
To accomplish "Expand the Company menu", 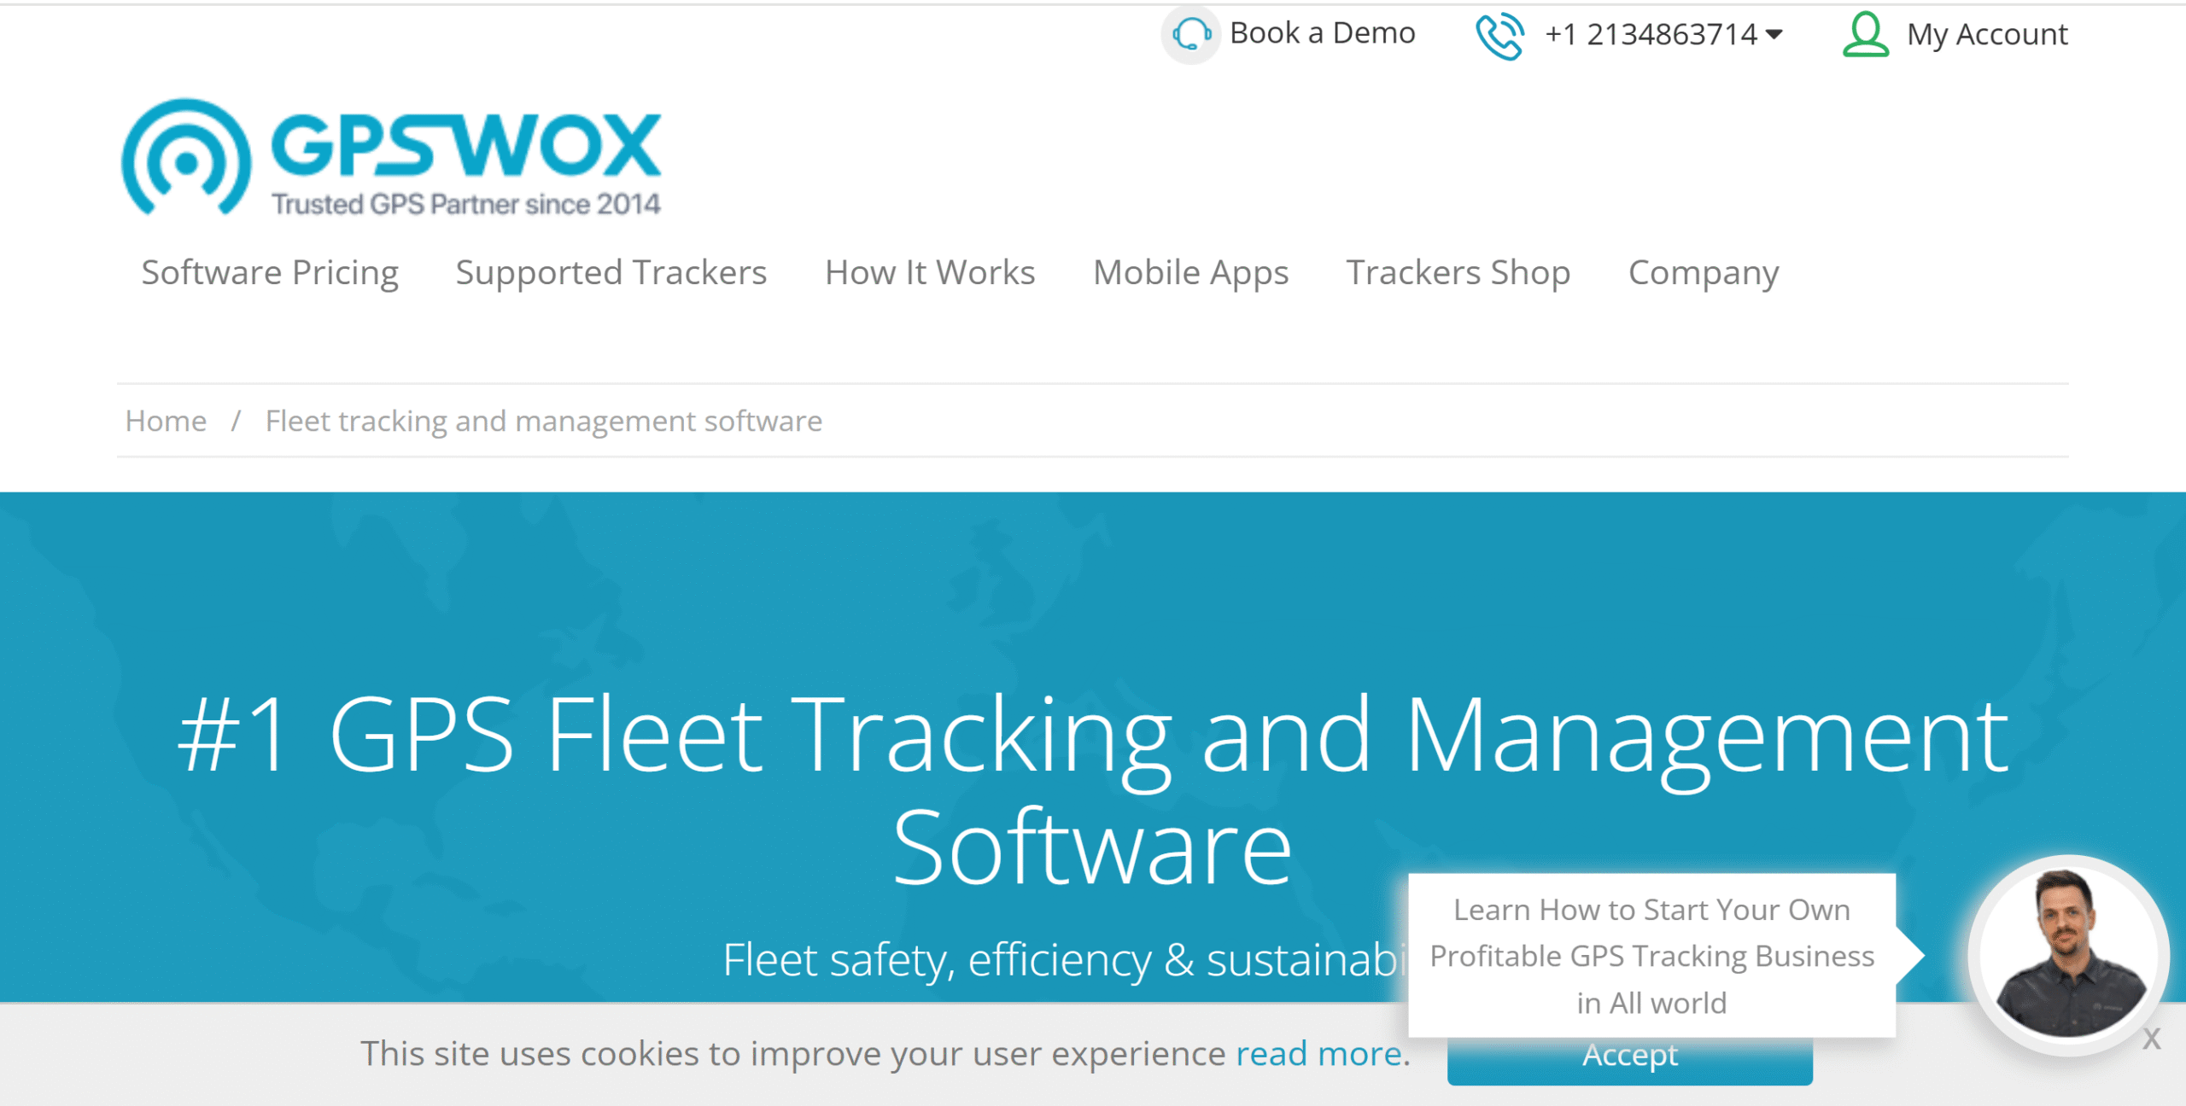I will (x=1704, y=273).
